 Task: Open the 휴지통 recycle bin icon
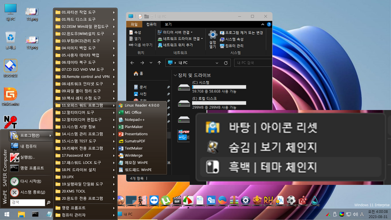point(11,40)
